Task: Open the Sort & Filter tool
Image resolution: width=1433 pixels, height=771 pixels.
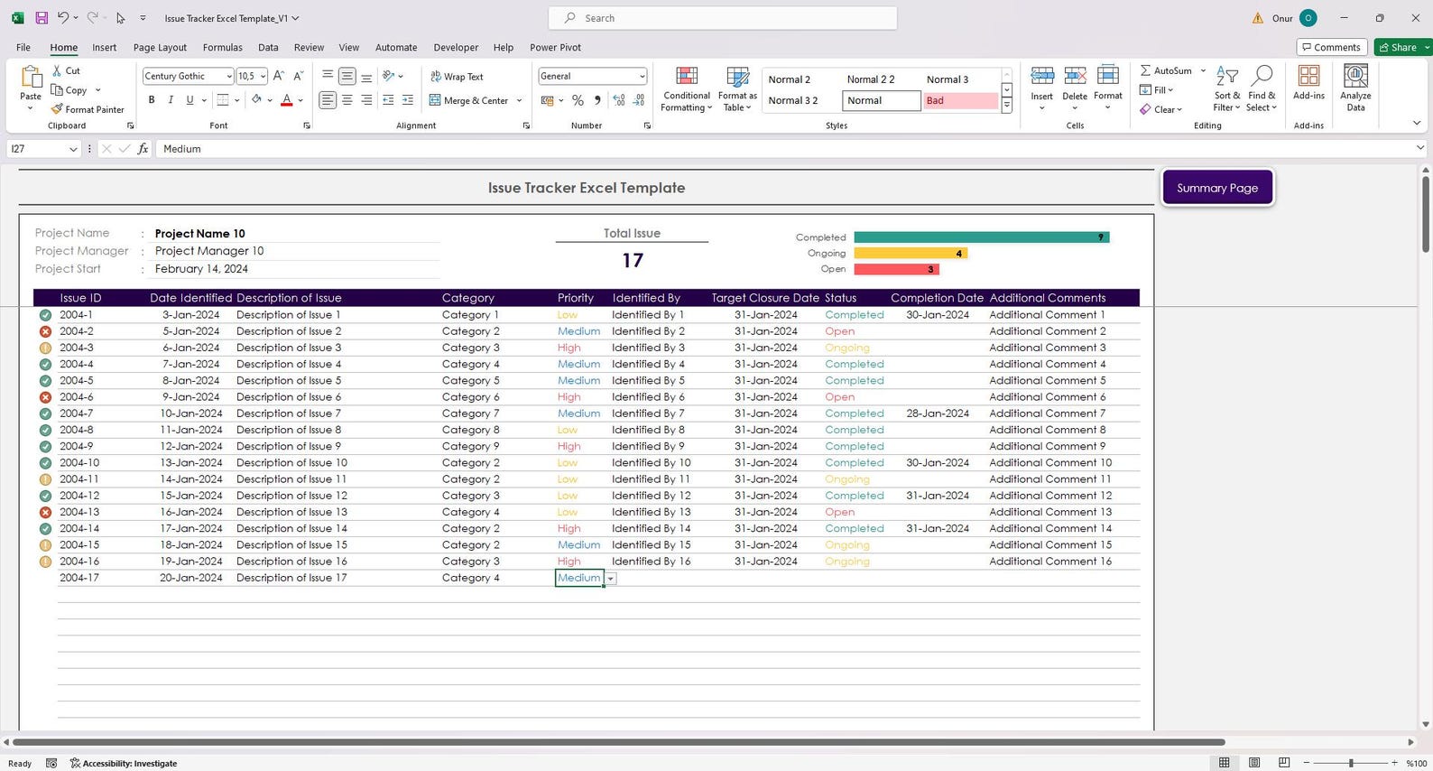Action: pos(1226,89)
